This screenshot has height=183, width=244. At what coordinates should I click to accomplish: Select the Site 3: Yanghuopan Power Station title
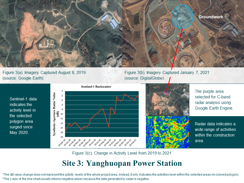[122, 163]
